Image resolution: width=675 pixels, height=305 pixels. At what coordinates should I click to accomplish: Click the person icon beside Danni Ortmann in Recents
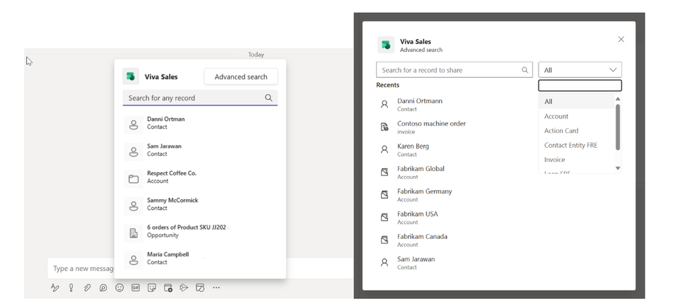[x=384, y=104]
